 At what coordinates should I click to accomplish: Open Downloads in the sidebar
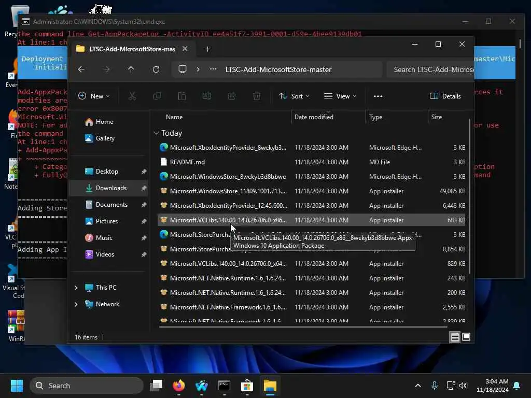[x=109, y=188]
